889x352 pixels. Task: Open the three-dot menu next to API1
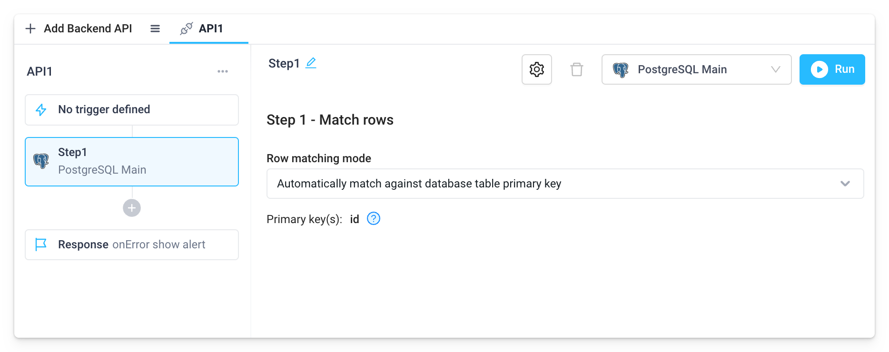pos(223,71)
